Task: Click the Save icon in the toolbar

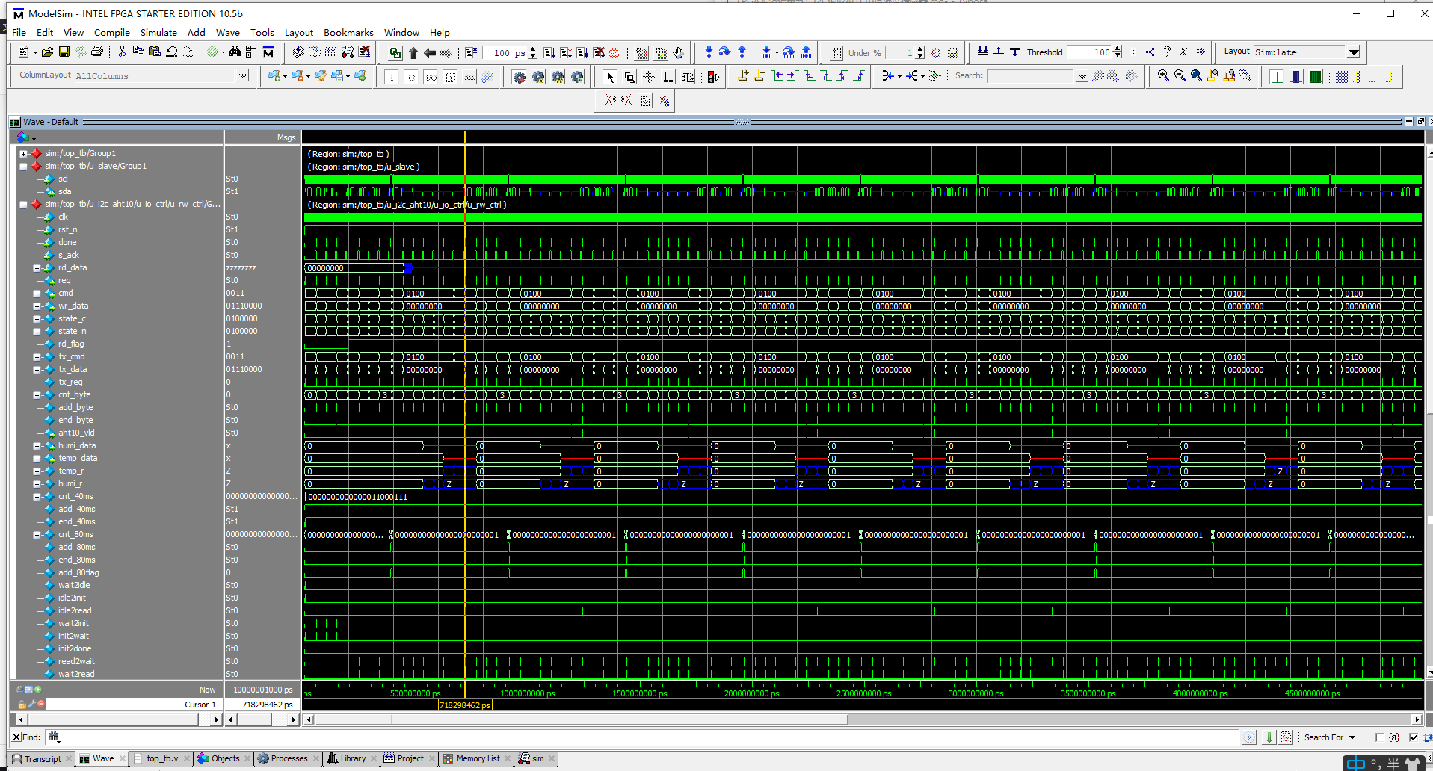Action: [x=64, y=52]
